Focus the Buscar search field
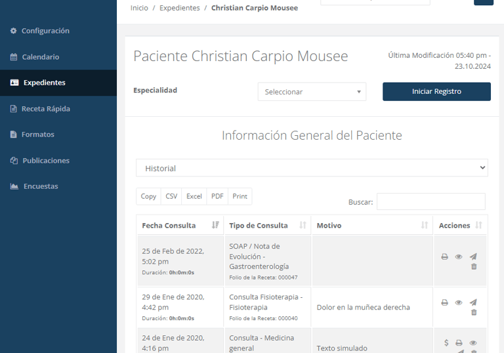The width and height of the screenshot is (504, 353). coord(430,201)
